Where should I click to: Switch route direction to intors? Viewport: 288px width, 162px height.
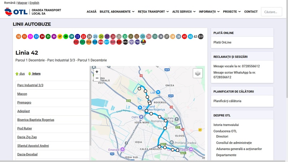[34, 73]
